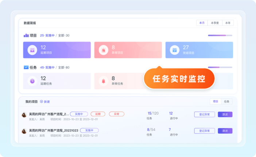Click 跟进 for the first project
The image size is (256, 157).
coord(225,114)
